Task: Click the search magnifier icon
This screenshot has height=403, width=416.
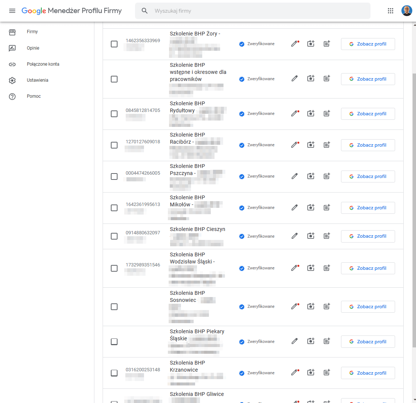Action: coord(144,10)
